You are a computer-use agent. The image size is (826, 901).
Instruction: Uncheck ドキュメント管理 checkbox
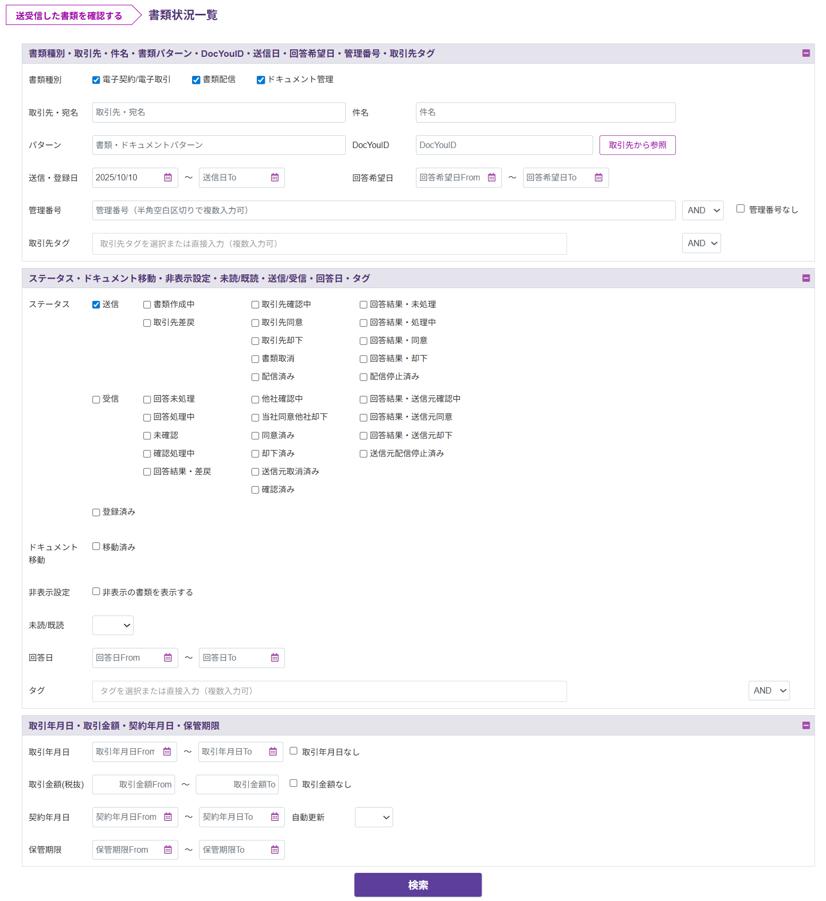[x=260, y=80]
